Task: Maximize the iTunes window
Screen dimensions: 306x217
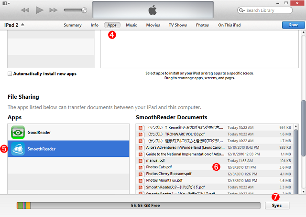Action: click(x=286, y=3)
